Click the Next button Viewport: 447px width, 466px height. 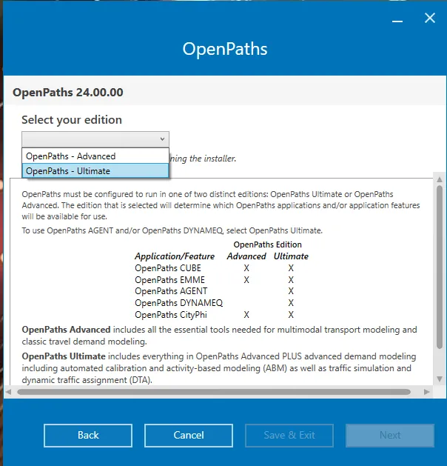[x=390, y=436]
